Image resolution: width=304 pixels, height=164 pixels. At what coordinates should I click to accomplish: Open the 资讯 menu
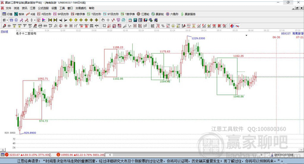pos(24,8)
